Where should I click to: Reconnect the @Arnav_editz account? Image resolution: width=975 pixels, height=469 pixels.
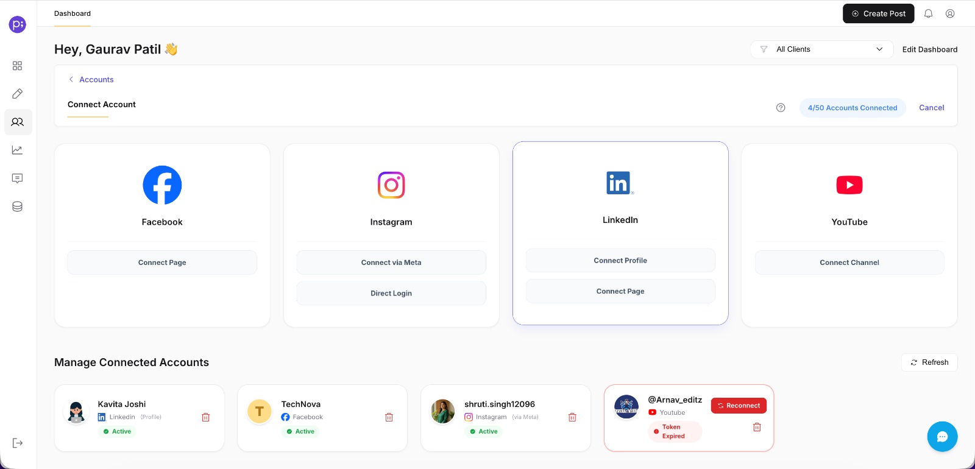(739, 406)
